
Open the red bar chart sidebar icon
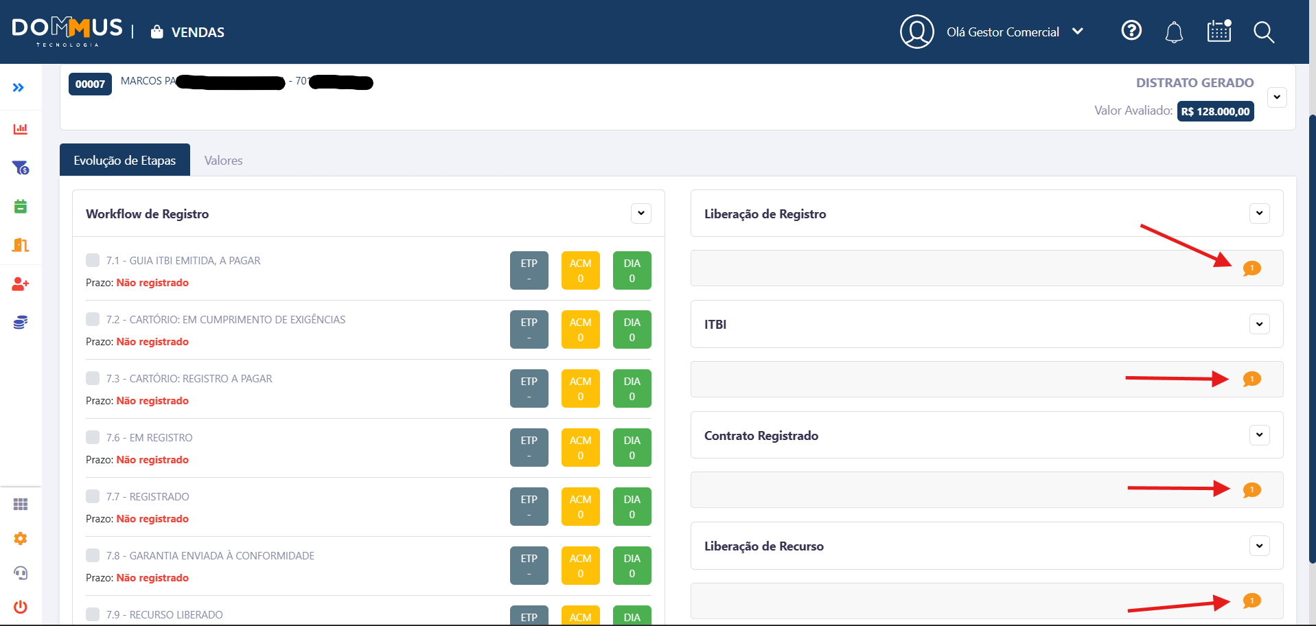pyautogui.click(x=21, y=129)
